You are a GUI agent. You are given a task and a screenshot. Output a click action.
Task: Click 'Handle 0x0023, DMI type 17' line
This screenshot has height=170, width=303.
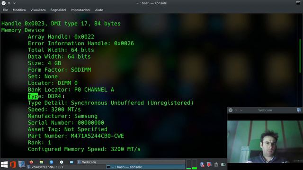coord(61,24)
